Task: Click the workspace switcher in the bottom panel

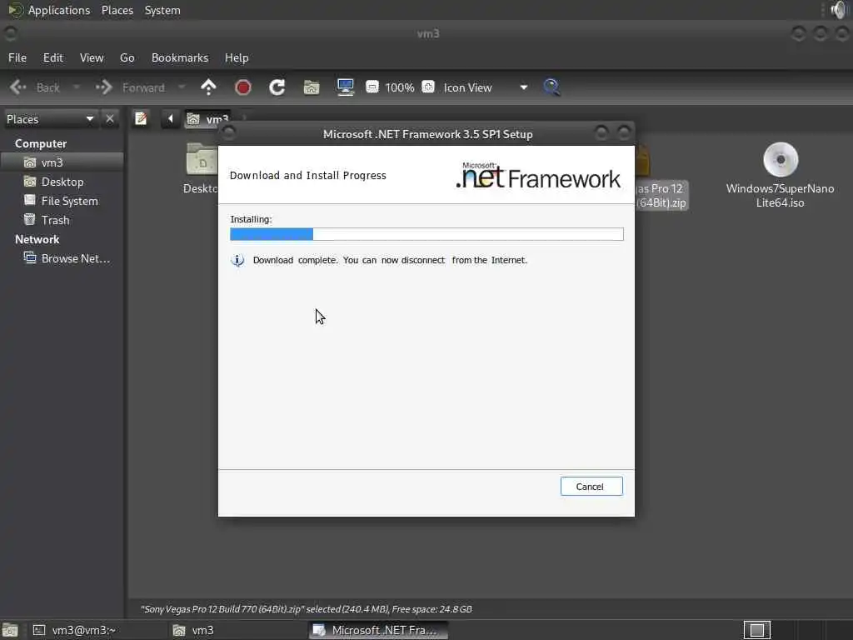Action: (x=756, y=630)
